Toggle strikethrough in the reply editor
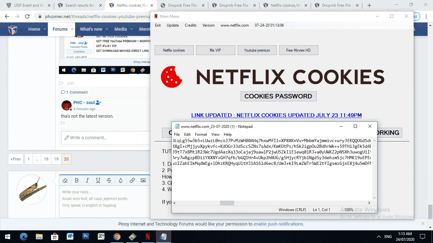Image resolution: width=433 pixels, height=243 pixels. 109,180
